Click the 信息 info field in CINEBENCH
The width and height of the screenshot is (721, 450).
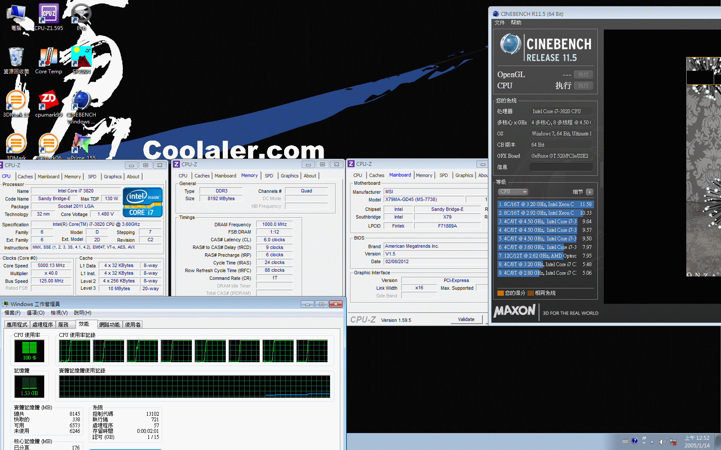click(561, 167)
